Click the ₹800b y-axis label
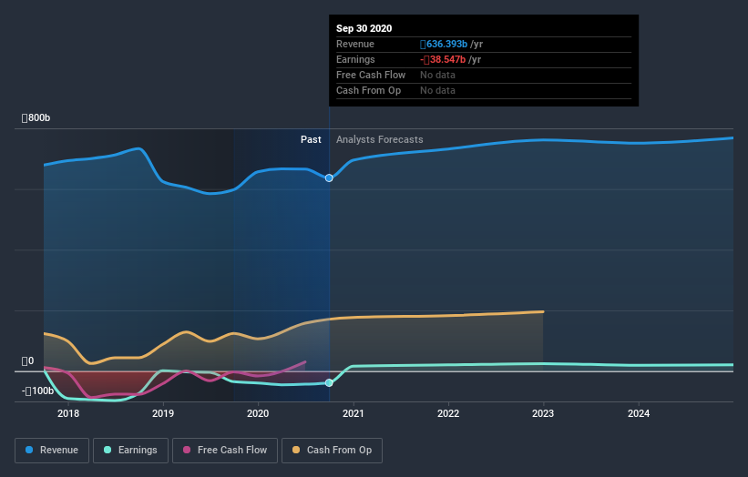The image size is (748, 477). click(x=37, y=118)
